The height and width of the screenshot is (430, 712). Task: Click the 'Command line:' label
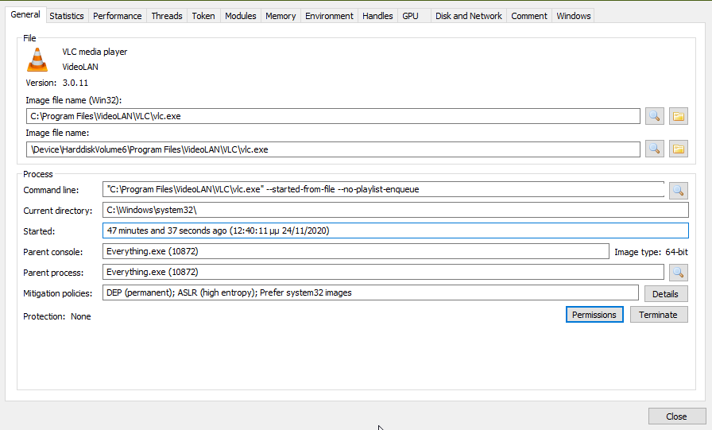tap(51, 190)
